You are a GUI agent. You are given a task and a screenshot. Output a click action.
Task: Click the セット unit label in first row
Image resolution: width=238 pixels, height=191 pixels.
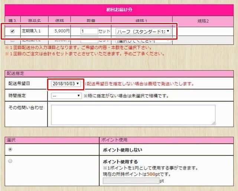[104, 31]
